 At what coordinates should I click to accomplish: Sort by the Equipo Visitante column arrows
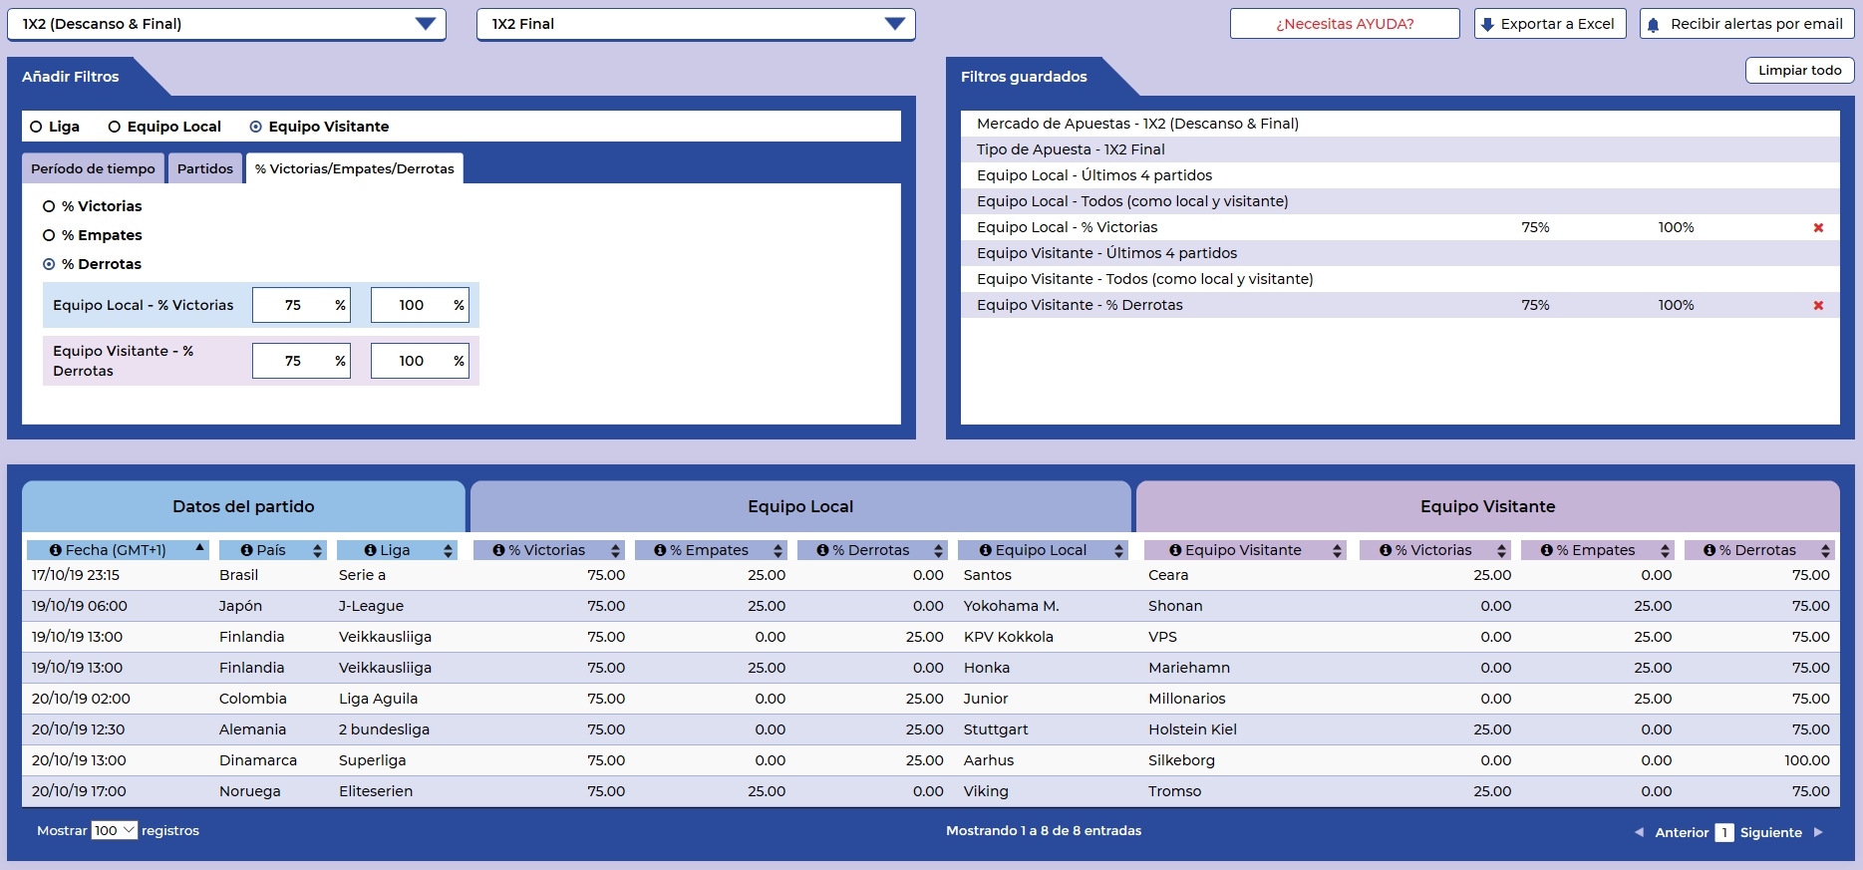pyautogui.click(x=1337, y=550)
